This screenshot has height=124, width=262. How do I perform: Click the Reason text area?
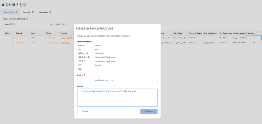click(117, 98)
